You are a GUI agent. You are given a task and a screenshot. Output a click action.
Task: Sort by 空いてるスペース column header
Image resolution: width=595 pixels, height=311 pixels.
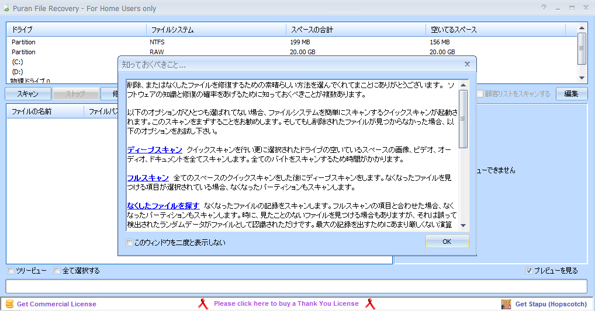(496, 30)
